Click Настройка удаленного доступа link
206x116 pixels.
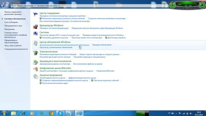(55, 38)
